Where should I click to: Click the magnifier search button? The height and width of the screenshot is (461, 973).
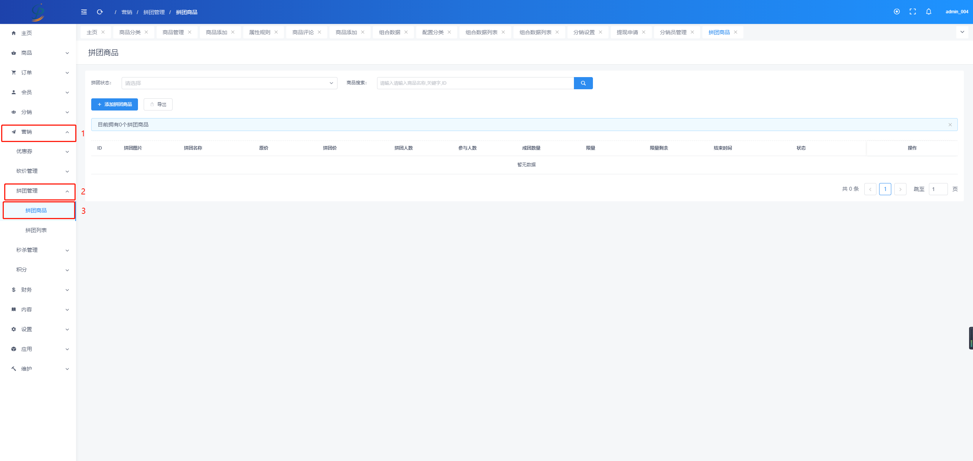(x=583, y=83)
